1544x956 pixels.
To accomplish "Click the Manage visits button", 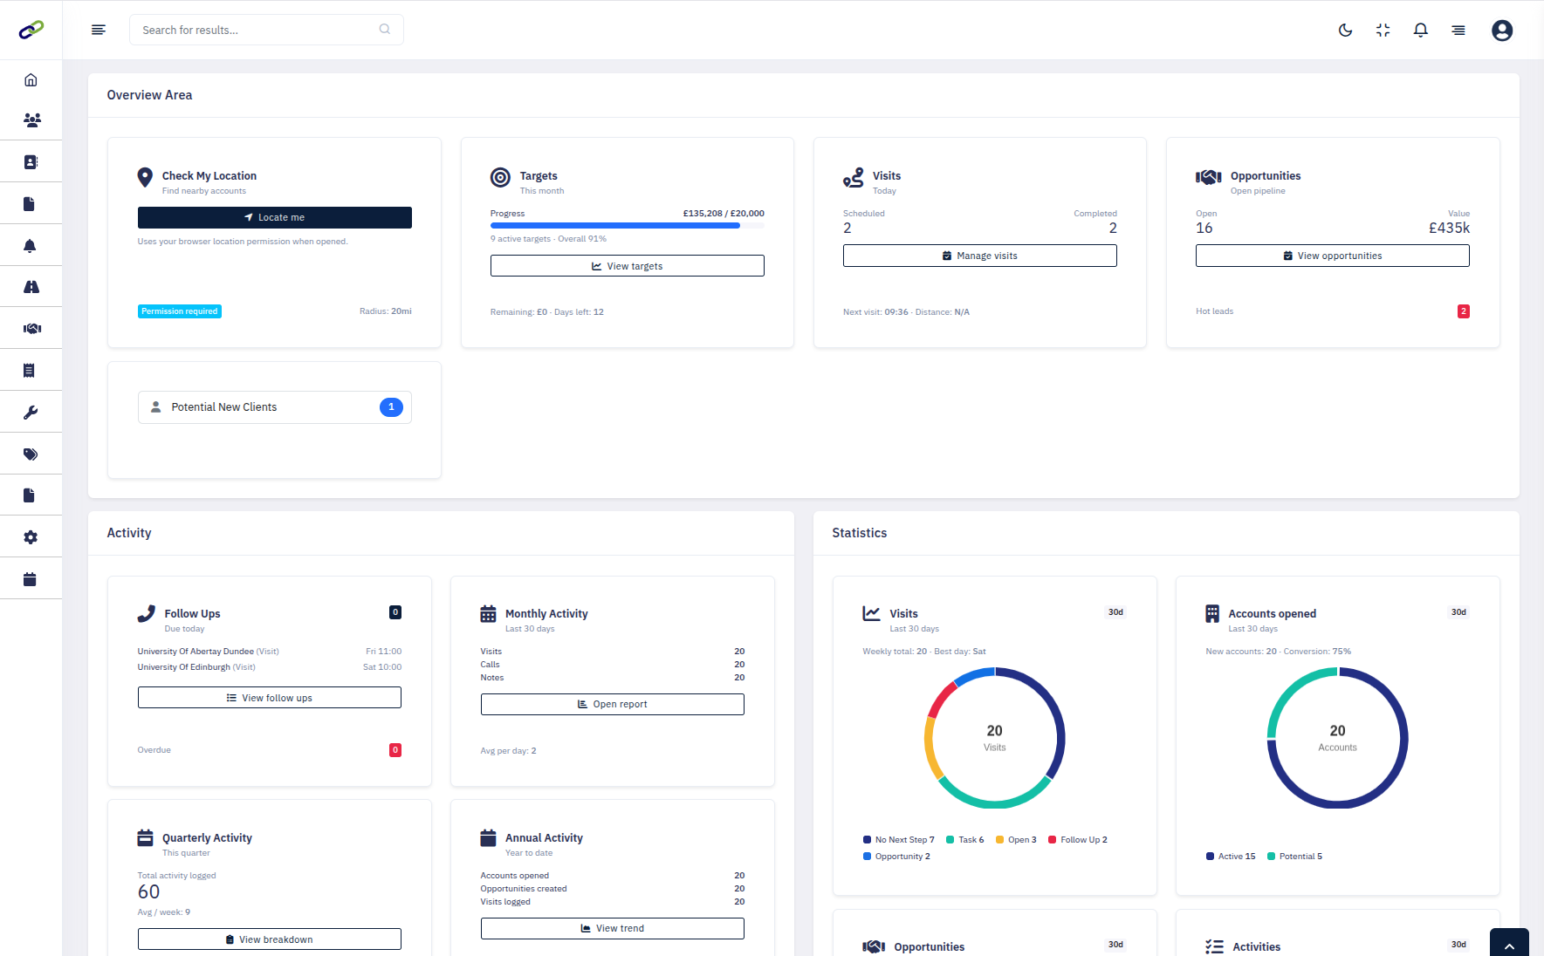I will point(980,256).
